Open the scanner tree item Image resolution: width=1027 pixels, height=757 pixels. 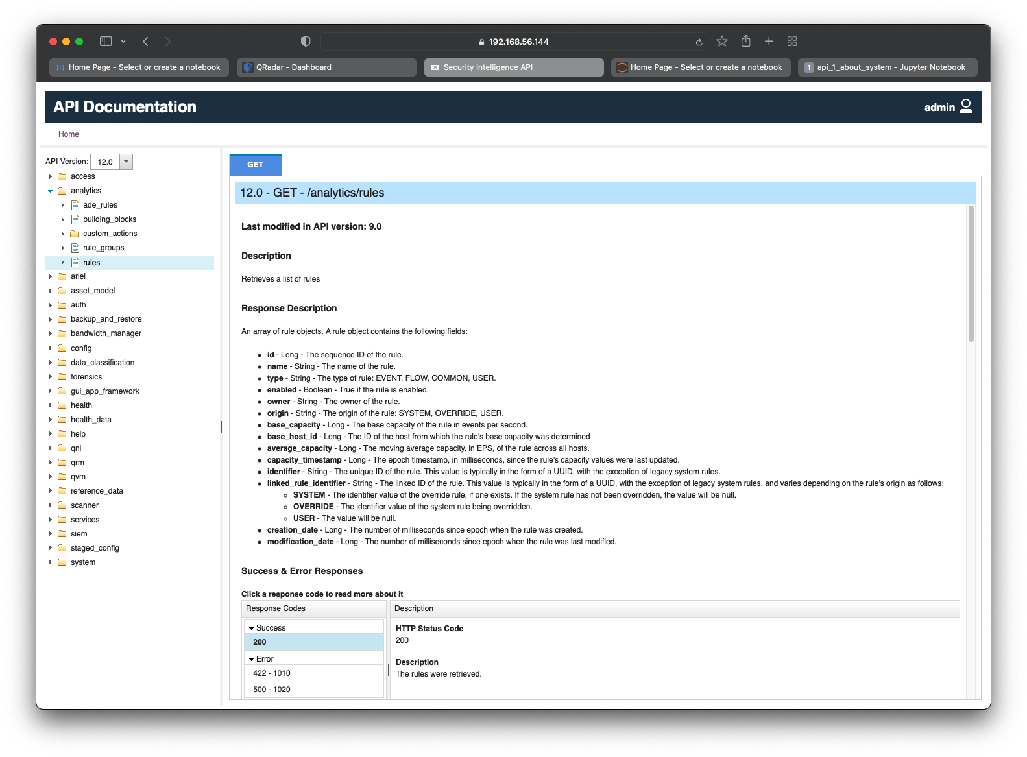click(x=84, y=505)
